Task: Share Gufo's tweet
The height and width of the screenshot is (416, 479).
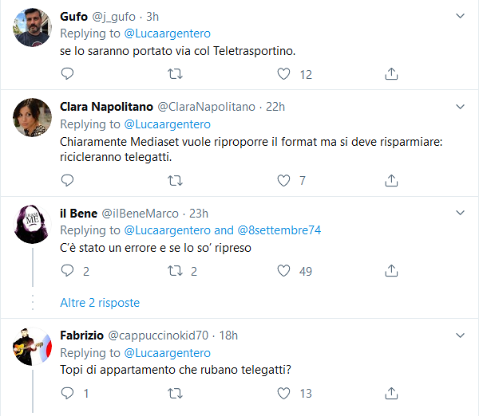Action: pyautogui.click(x=391, y=74)
